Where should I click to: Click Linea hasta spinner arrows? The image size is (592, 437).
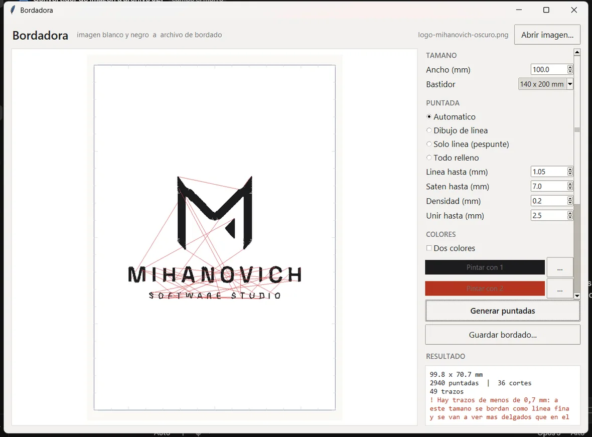(570, 172)
